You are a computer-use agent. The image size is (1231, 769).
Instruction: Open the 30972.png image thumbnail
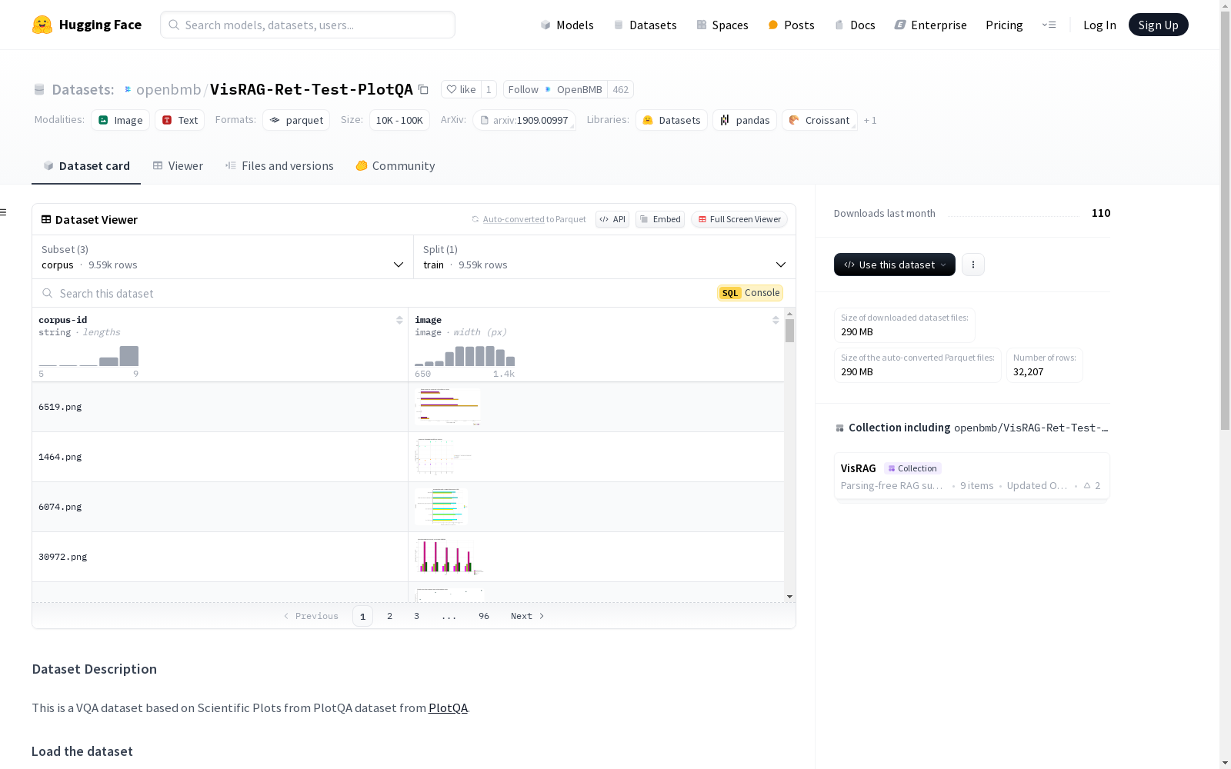coord(449,557)
